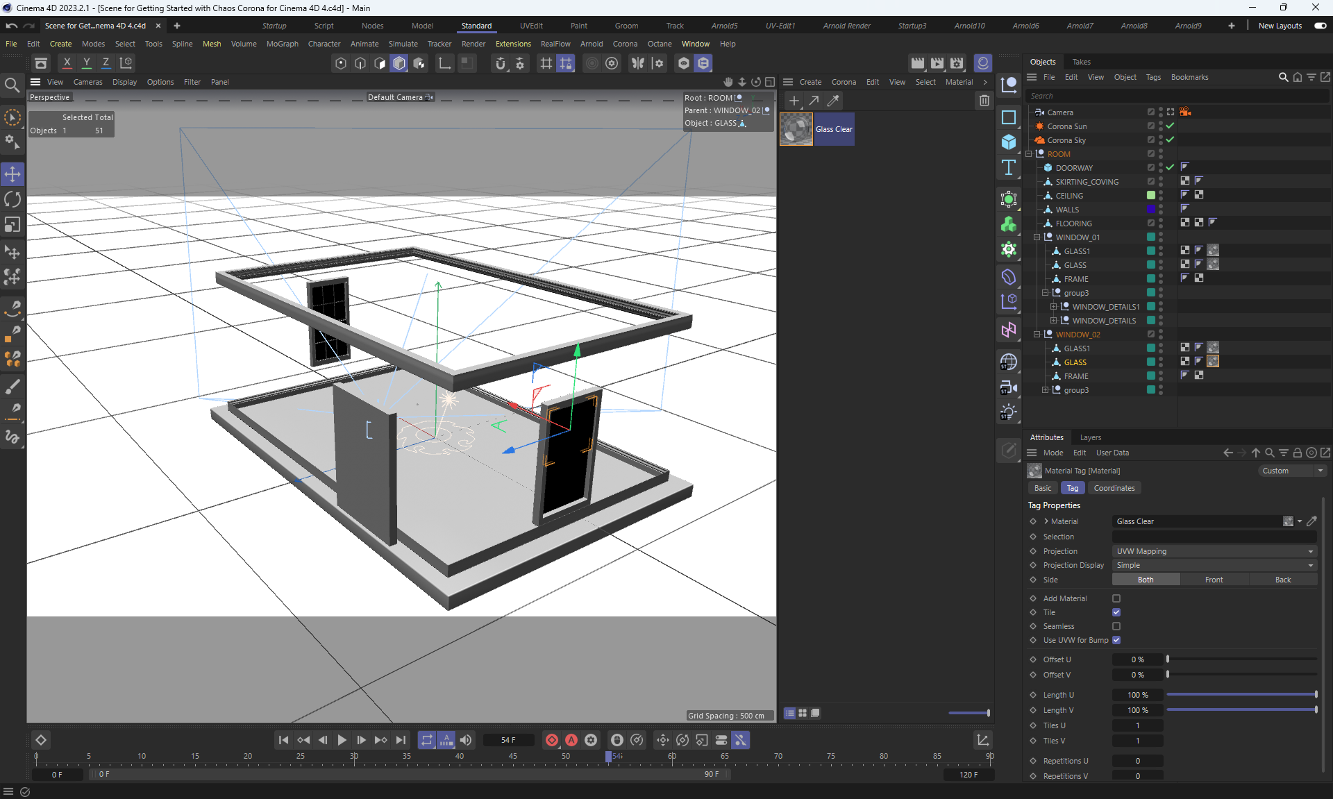This screenshot has width=1333, height=799.
Task: Switch to the Coordinates tab
Action: [x=1114, y=488]
